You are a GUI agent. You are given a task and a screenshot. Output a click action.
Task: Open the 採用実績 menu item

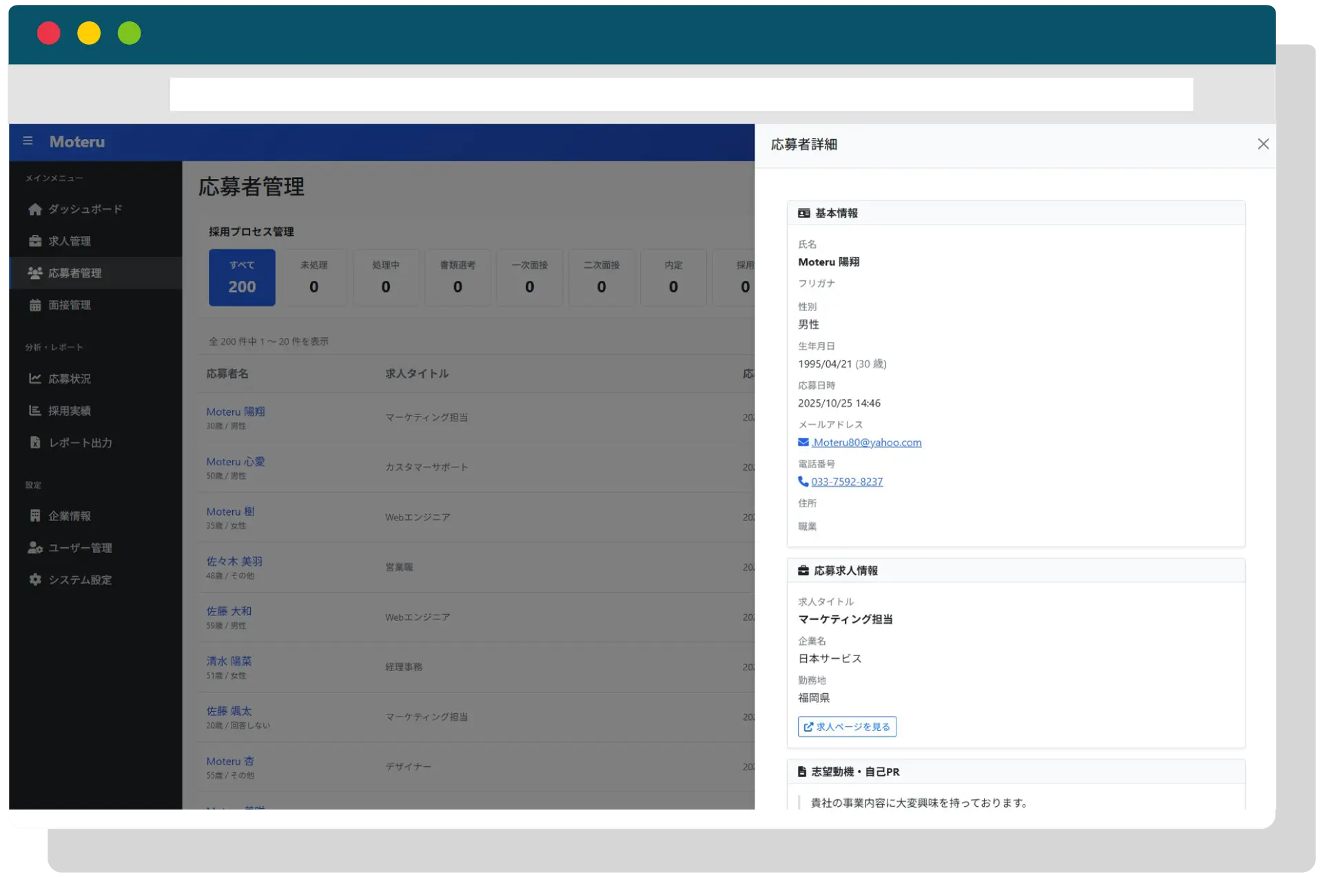click(70, 411)
